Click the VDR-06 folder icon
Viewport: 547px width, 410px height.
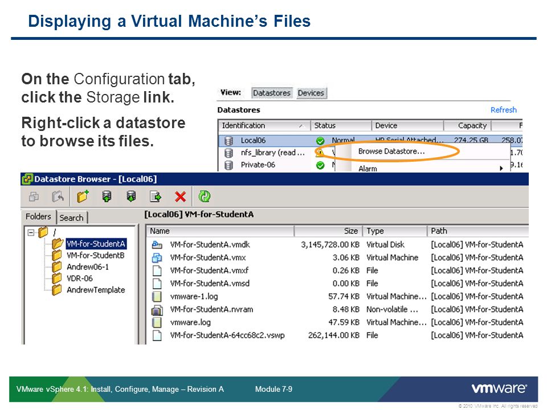coord(57,278)
